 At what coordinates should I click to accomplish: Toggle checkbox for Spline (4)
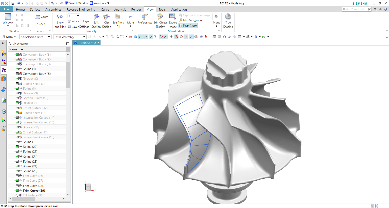(18, 69)
